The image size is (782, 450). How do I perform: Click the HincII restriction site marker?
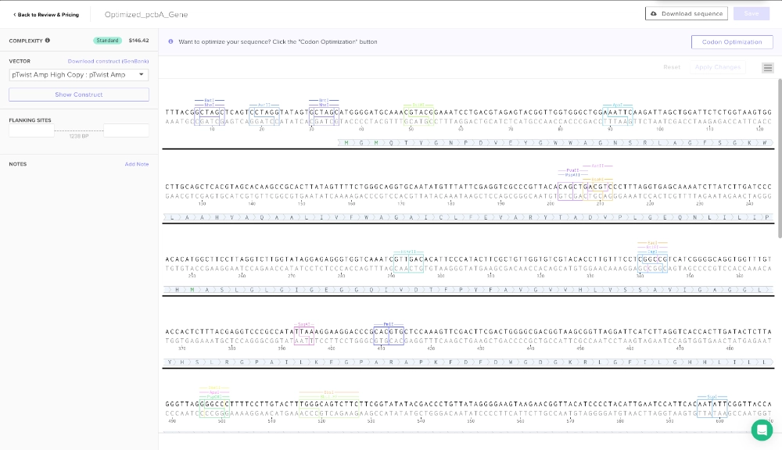pyautogui.click(x=407, y=252)
